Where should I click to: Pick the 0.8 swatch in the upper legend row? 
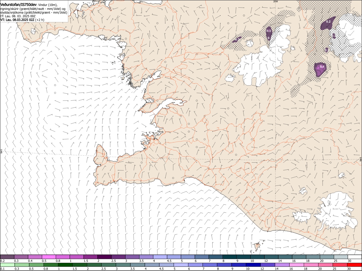click(x=63, y=257)
